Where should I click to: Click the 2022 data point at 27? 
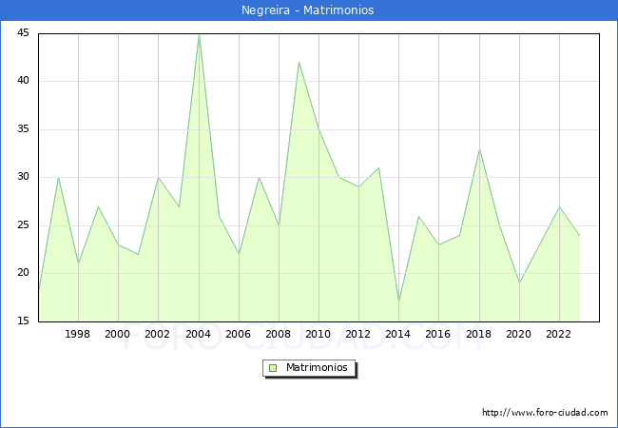pos(559,206)
